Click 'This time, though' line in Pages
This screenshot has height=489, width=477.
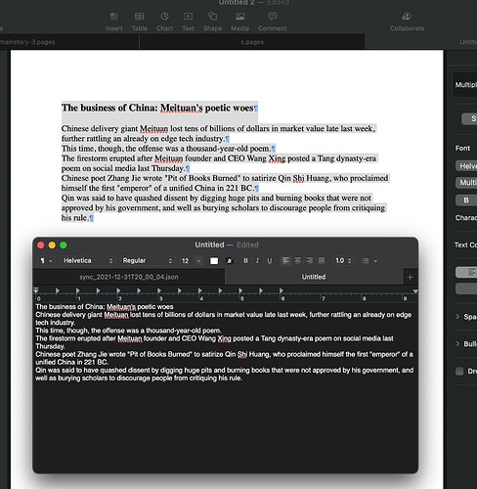coord(166,149)
